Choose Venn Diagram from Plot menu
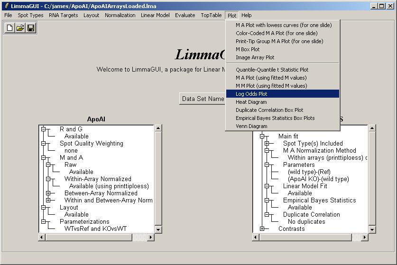Screen dimensions: 397x265 coord(251,126)
